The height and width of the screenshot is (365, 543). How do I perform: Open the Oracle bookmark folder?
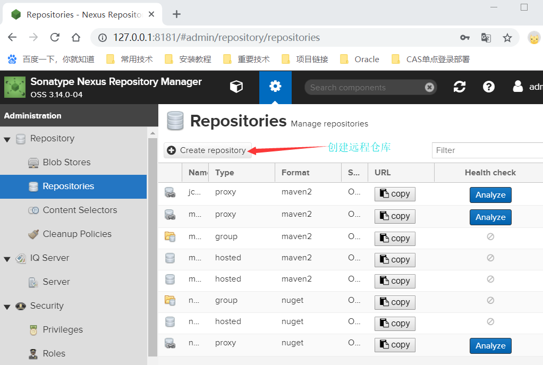click(x=360, y=59)
